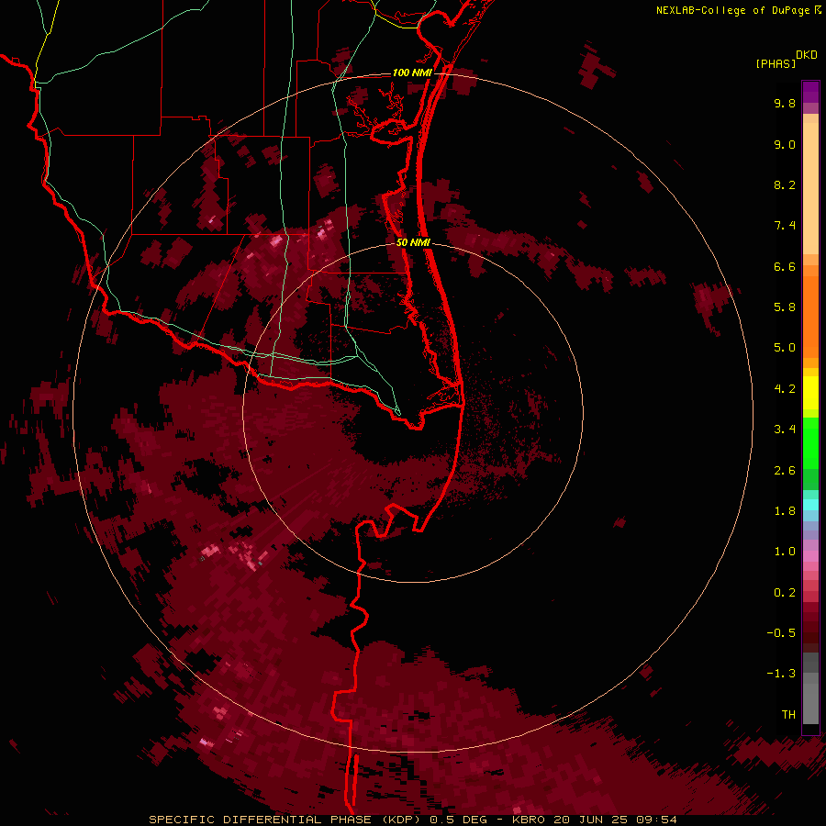Click the 5.8 value on color scale
The height and width of the screenshot is (826, 826).
(785, 307)
